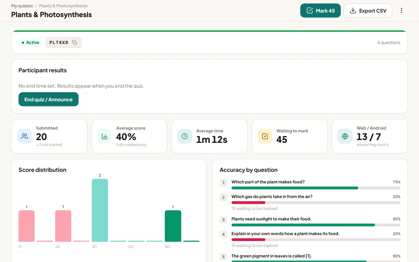This screenshot has width=419, height=262.
Task: Click the Submitted count 20
Action: click(x=42, y=137)
